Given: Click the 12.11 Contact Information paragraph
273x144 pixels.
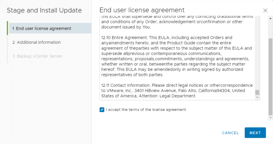Looking at the screenshot, I should coord(177,91).
